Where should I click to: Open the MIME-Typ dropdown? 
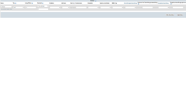coord(118,8)
